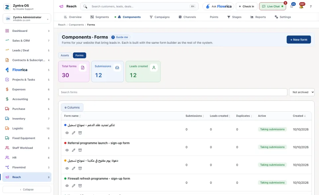The image size is (319, 195).
Task: Preview the Firewall refresh programme form
Action: (x=67, y=186)
